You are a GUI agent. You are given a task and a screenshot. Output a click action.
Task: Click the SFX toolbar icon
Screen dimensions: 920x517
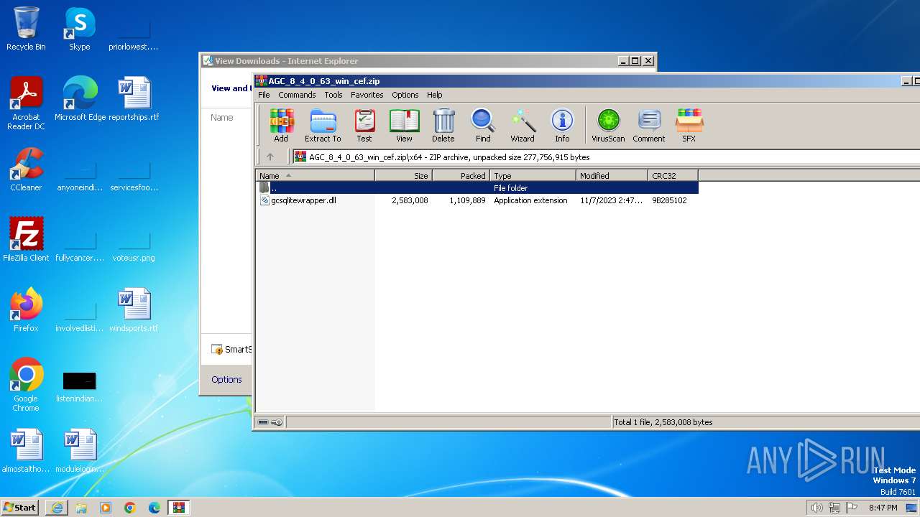pos(689,126)
